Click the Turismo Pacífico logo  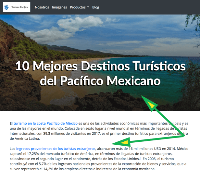click(x=17, y=7)
